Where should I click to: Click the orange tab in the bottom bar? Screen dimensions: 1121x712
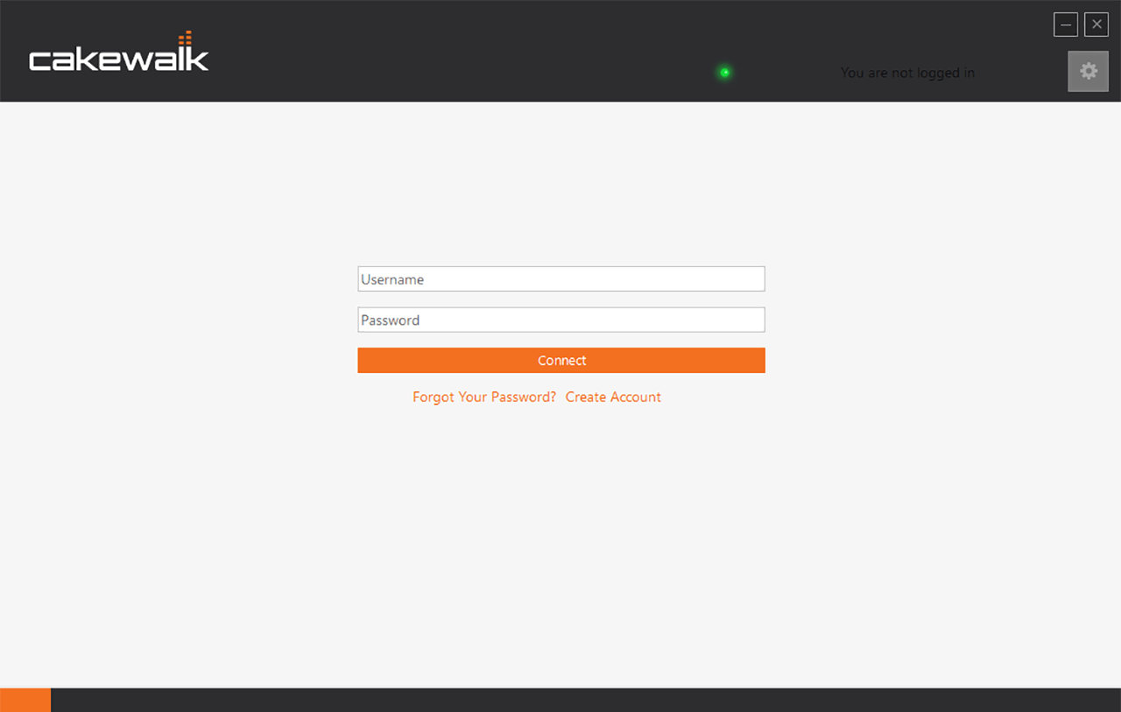pos(25,700)
